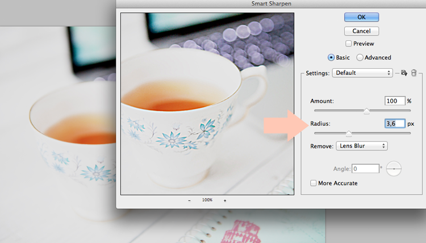The image size is (426, 243).
Task: Zoom in the preview with plus icon
Action: click(x=225, y=200)
